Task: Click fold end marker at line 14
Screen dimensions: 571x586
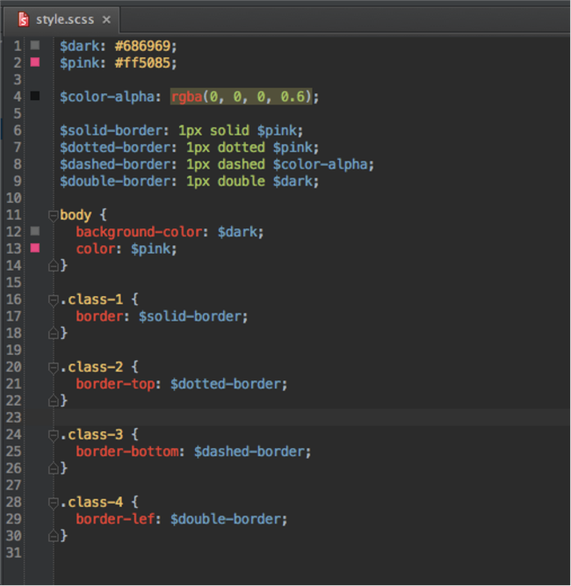Action: tap(53, 265)
